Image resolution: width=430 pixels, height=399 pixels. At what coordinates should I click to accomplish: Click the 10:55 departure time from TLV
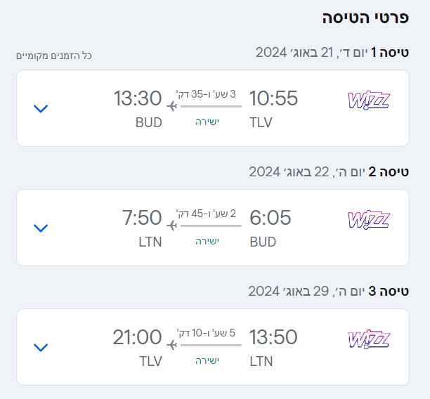273,99
